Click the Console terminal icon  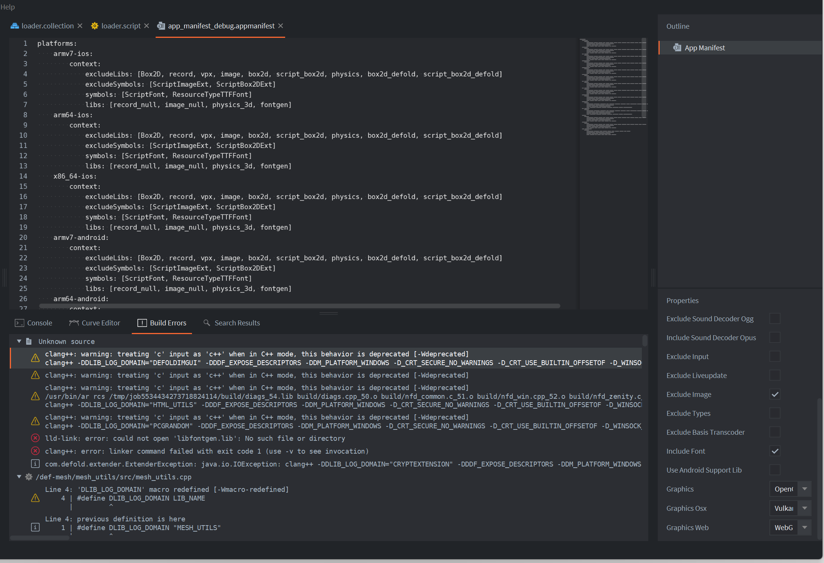click(19, 323)
